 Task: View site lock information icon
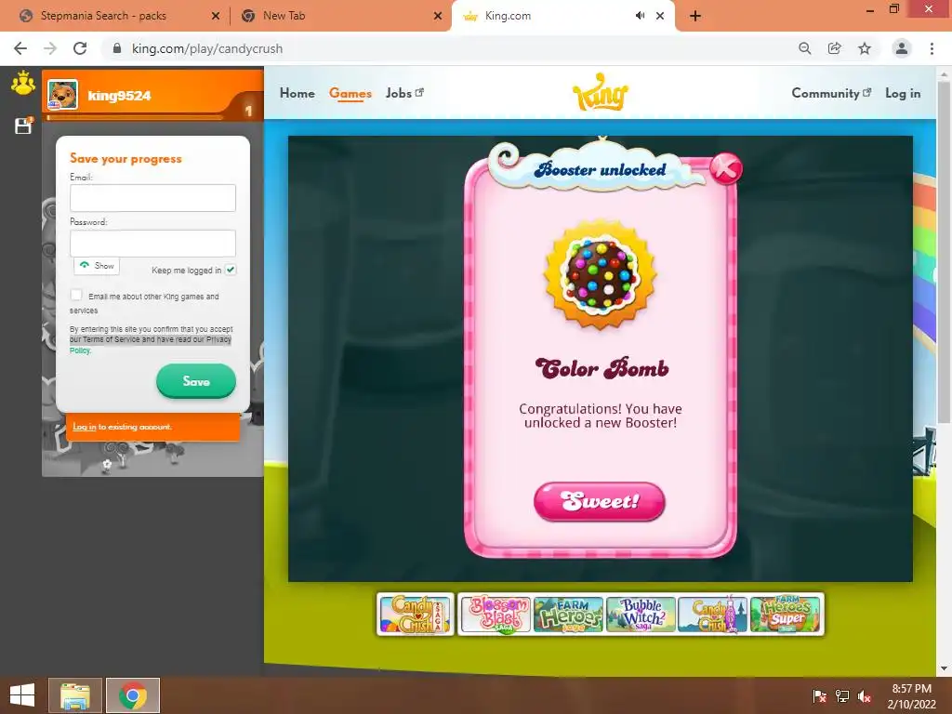117,48
